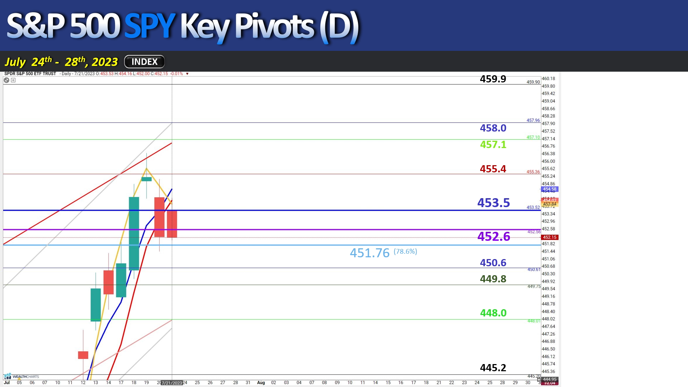Click the small 457.96 line value
This screenshot has height=387, width=688.
[x=533, y=120]
